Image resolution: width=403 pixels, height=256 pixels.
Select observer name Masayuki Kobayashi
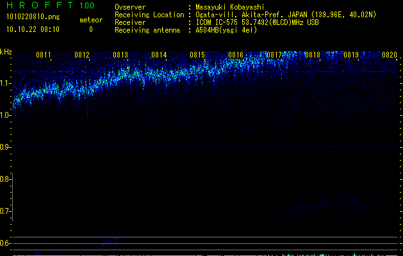click(x=230, y=7)
